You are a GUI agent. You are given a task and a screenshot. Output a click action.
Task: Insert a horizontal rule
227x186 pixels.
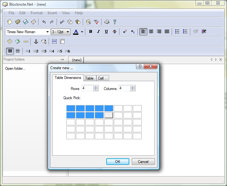(x=26, y=42)
